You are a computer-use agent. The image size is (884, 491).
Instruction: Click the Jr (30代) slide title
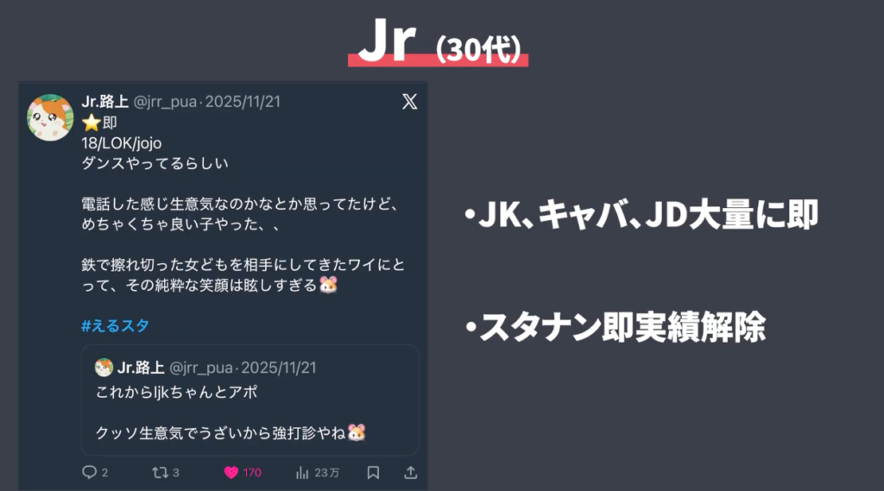pos(439,42)
